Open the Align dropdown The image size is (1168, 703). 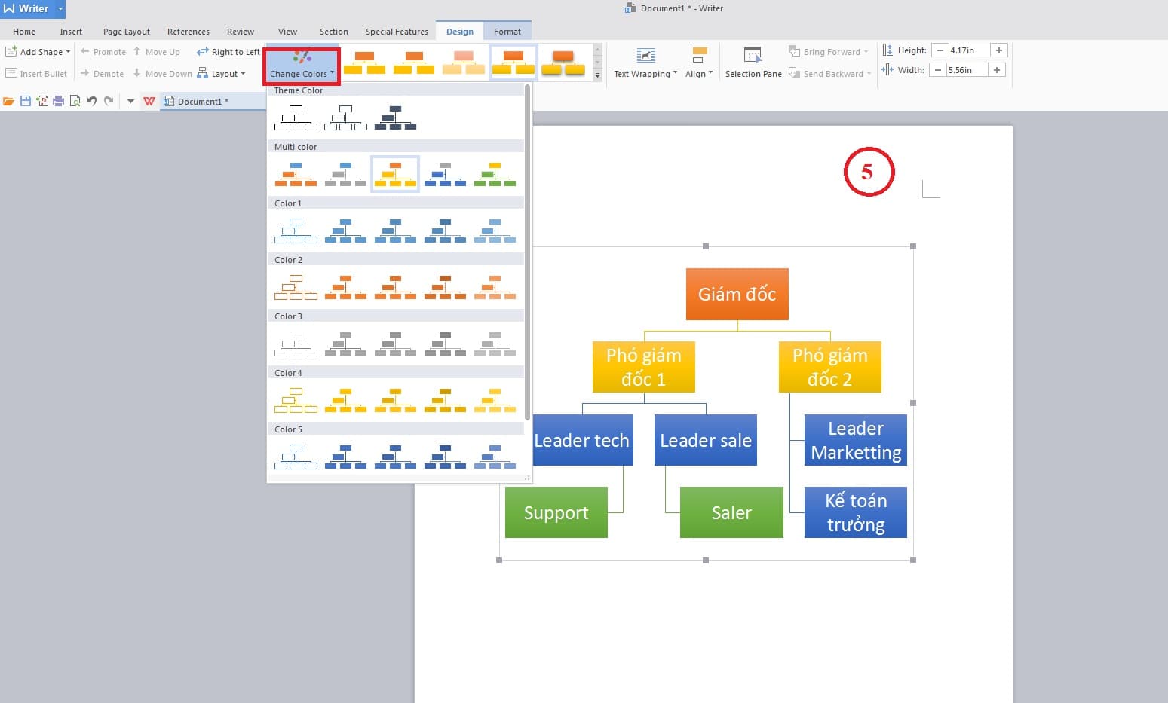point(699,64)
